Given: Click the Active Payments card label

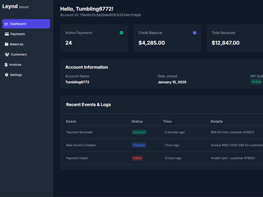Looking at the screenshot, I should [x=79, y=33].
